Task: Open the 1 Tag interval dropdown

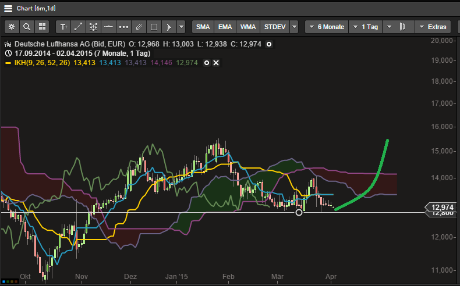Action: pyautogui.click(x=366, y=27)
